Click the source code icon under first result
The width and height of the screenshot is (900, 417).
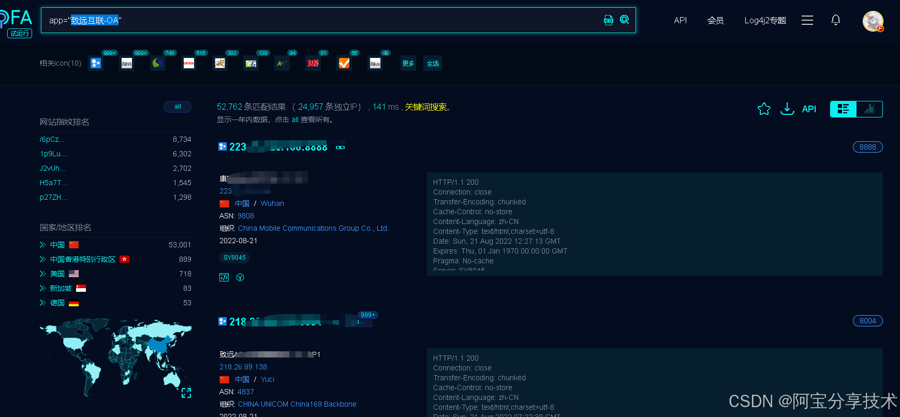224,277
